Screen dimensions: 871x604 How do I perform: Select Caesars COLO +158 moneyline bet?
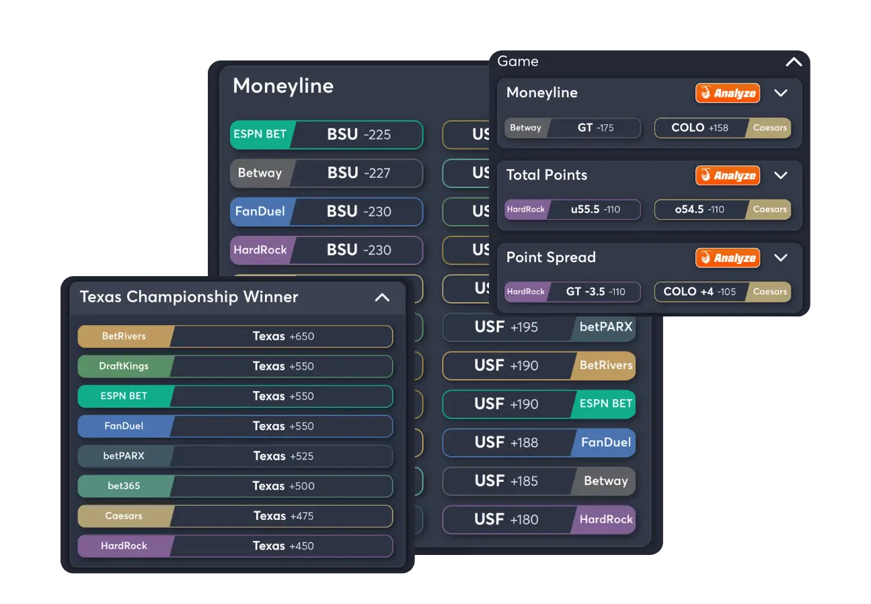[722, 128]
